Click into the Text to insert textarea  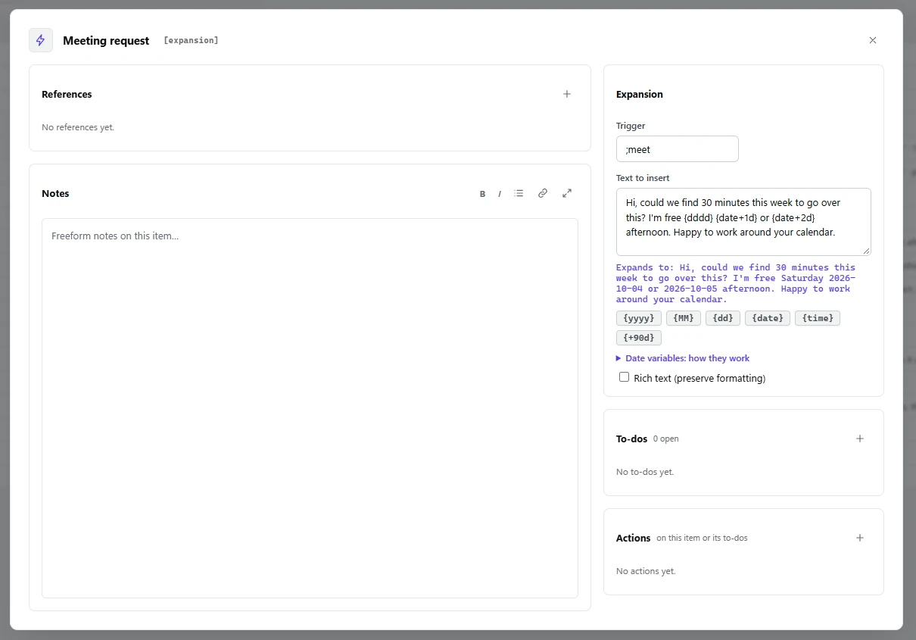(x=743, y=222)
